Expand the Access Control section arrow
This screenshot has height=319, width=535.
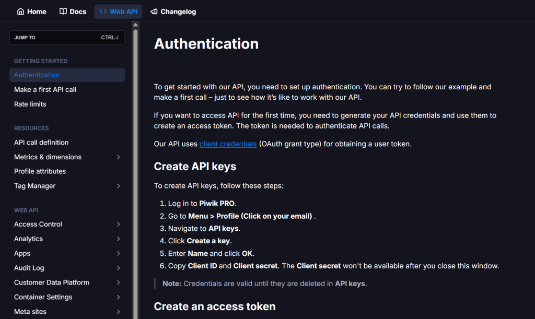coord(119,225)
